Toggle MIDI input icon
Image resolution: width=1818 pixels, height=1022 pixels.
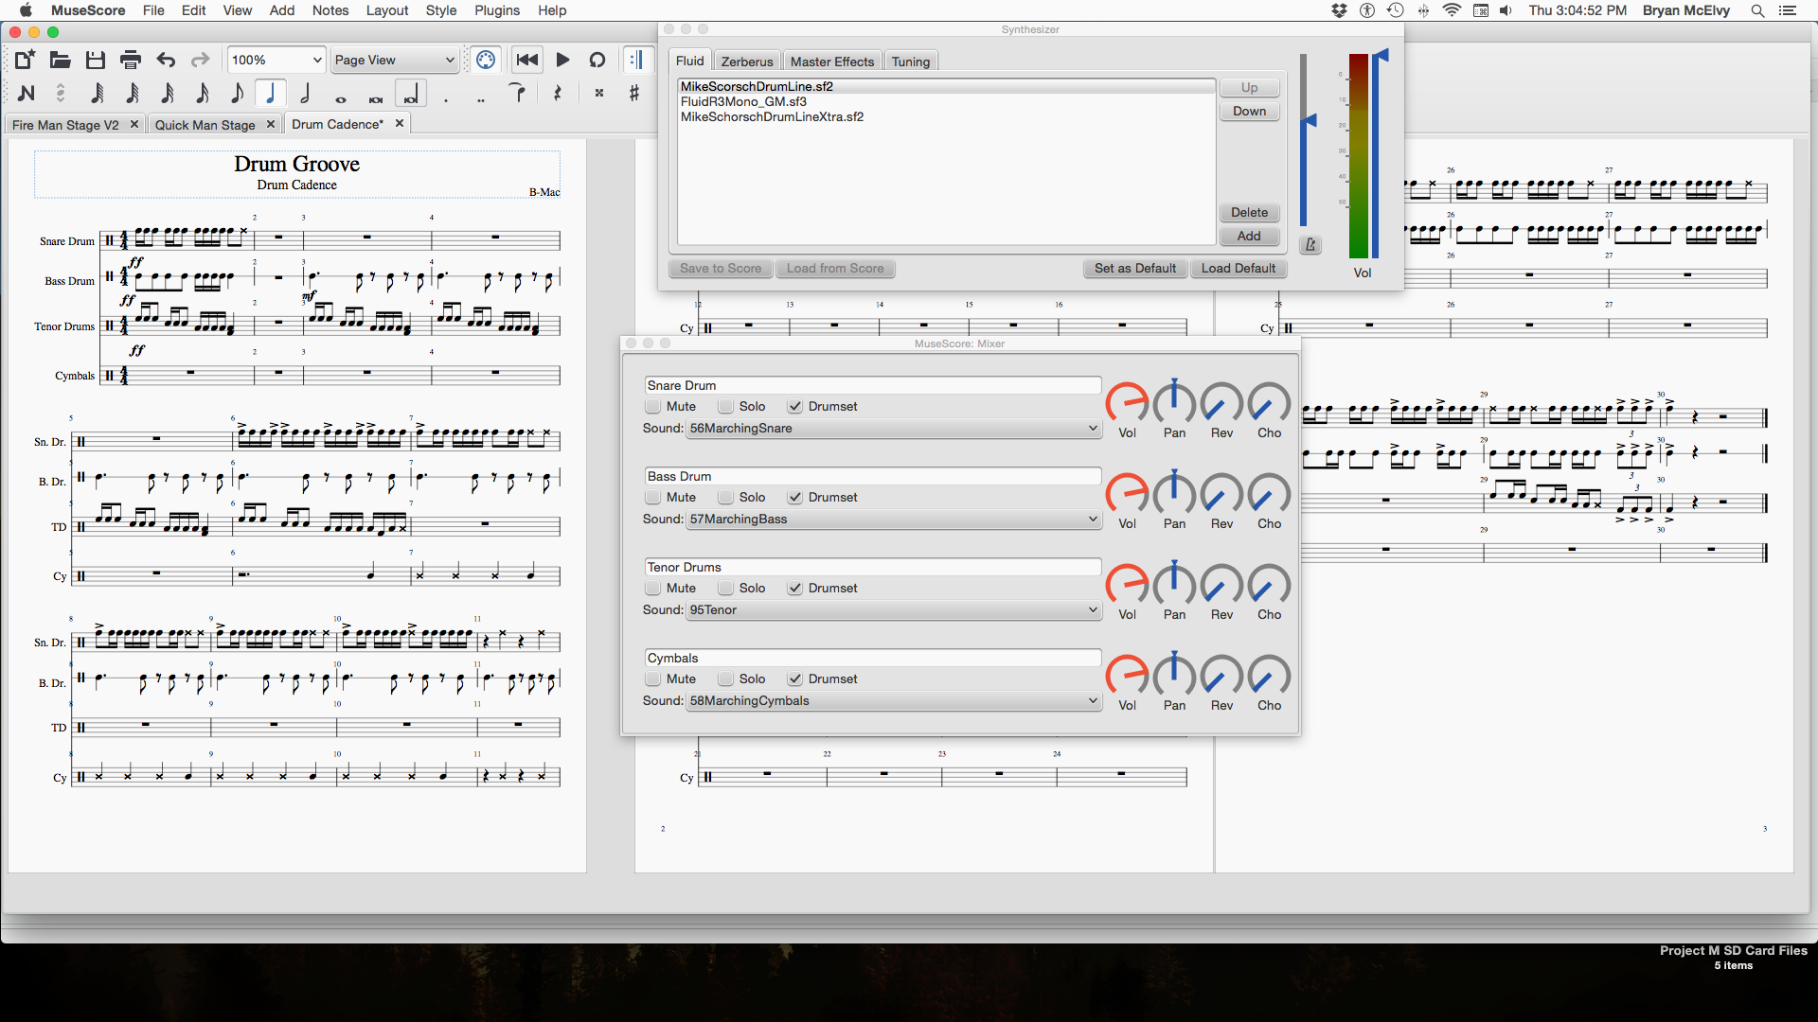tap(486, 61)
